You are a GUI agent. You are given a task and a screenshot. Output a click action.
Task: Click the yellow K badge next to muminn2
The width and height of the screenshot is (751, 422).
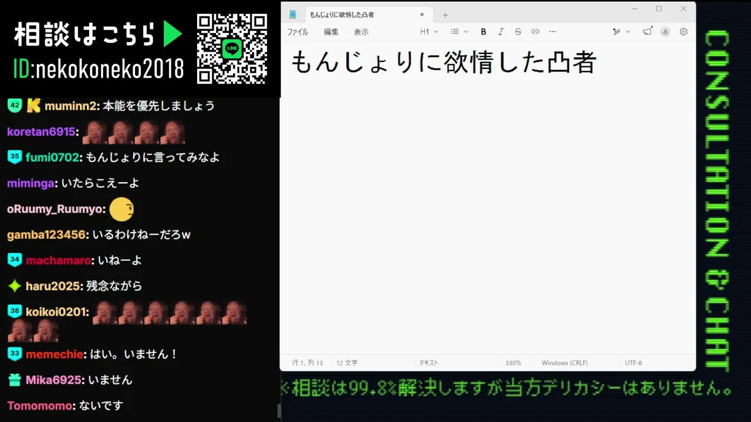pos(33,105)
